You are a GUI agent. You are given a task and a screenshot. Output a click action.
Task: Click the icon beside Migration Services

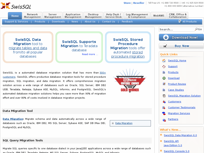click(x=164, y=113)
